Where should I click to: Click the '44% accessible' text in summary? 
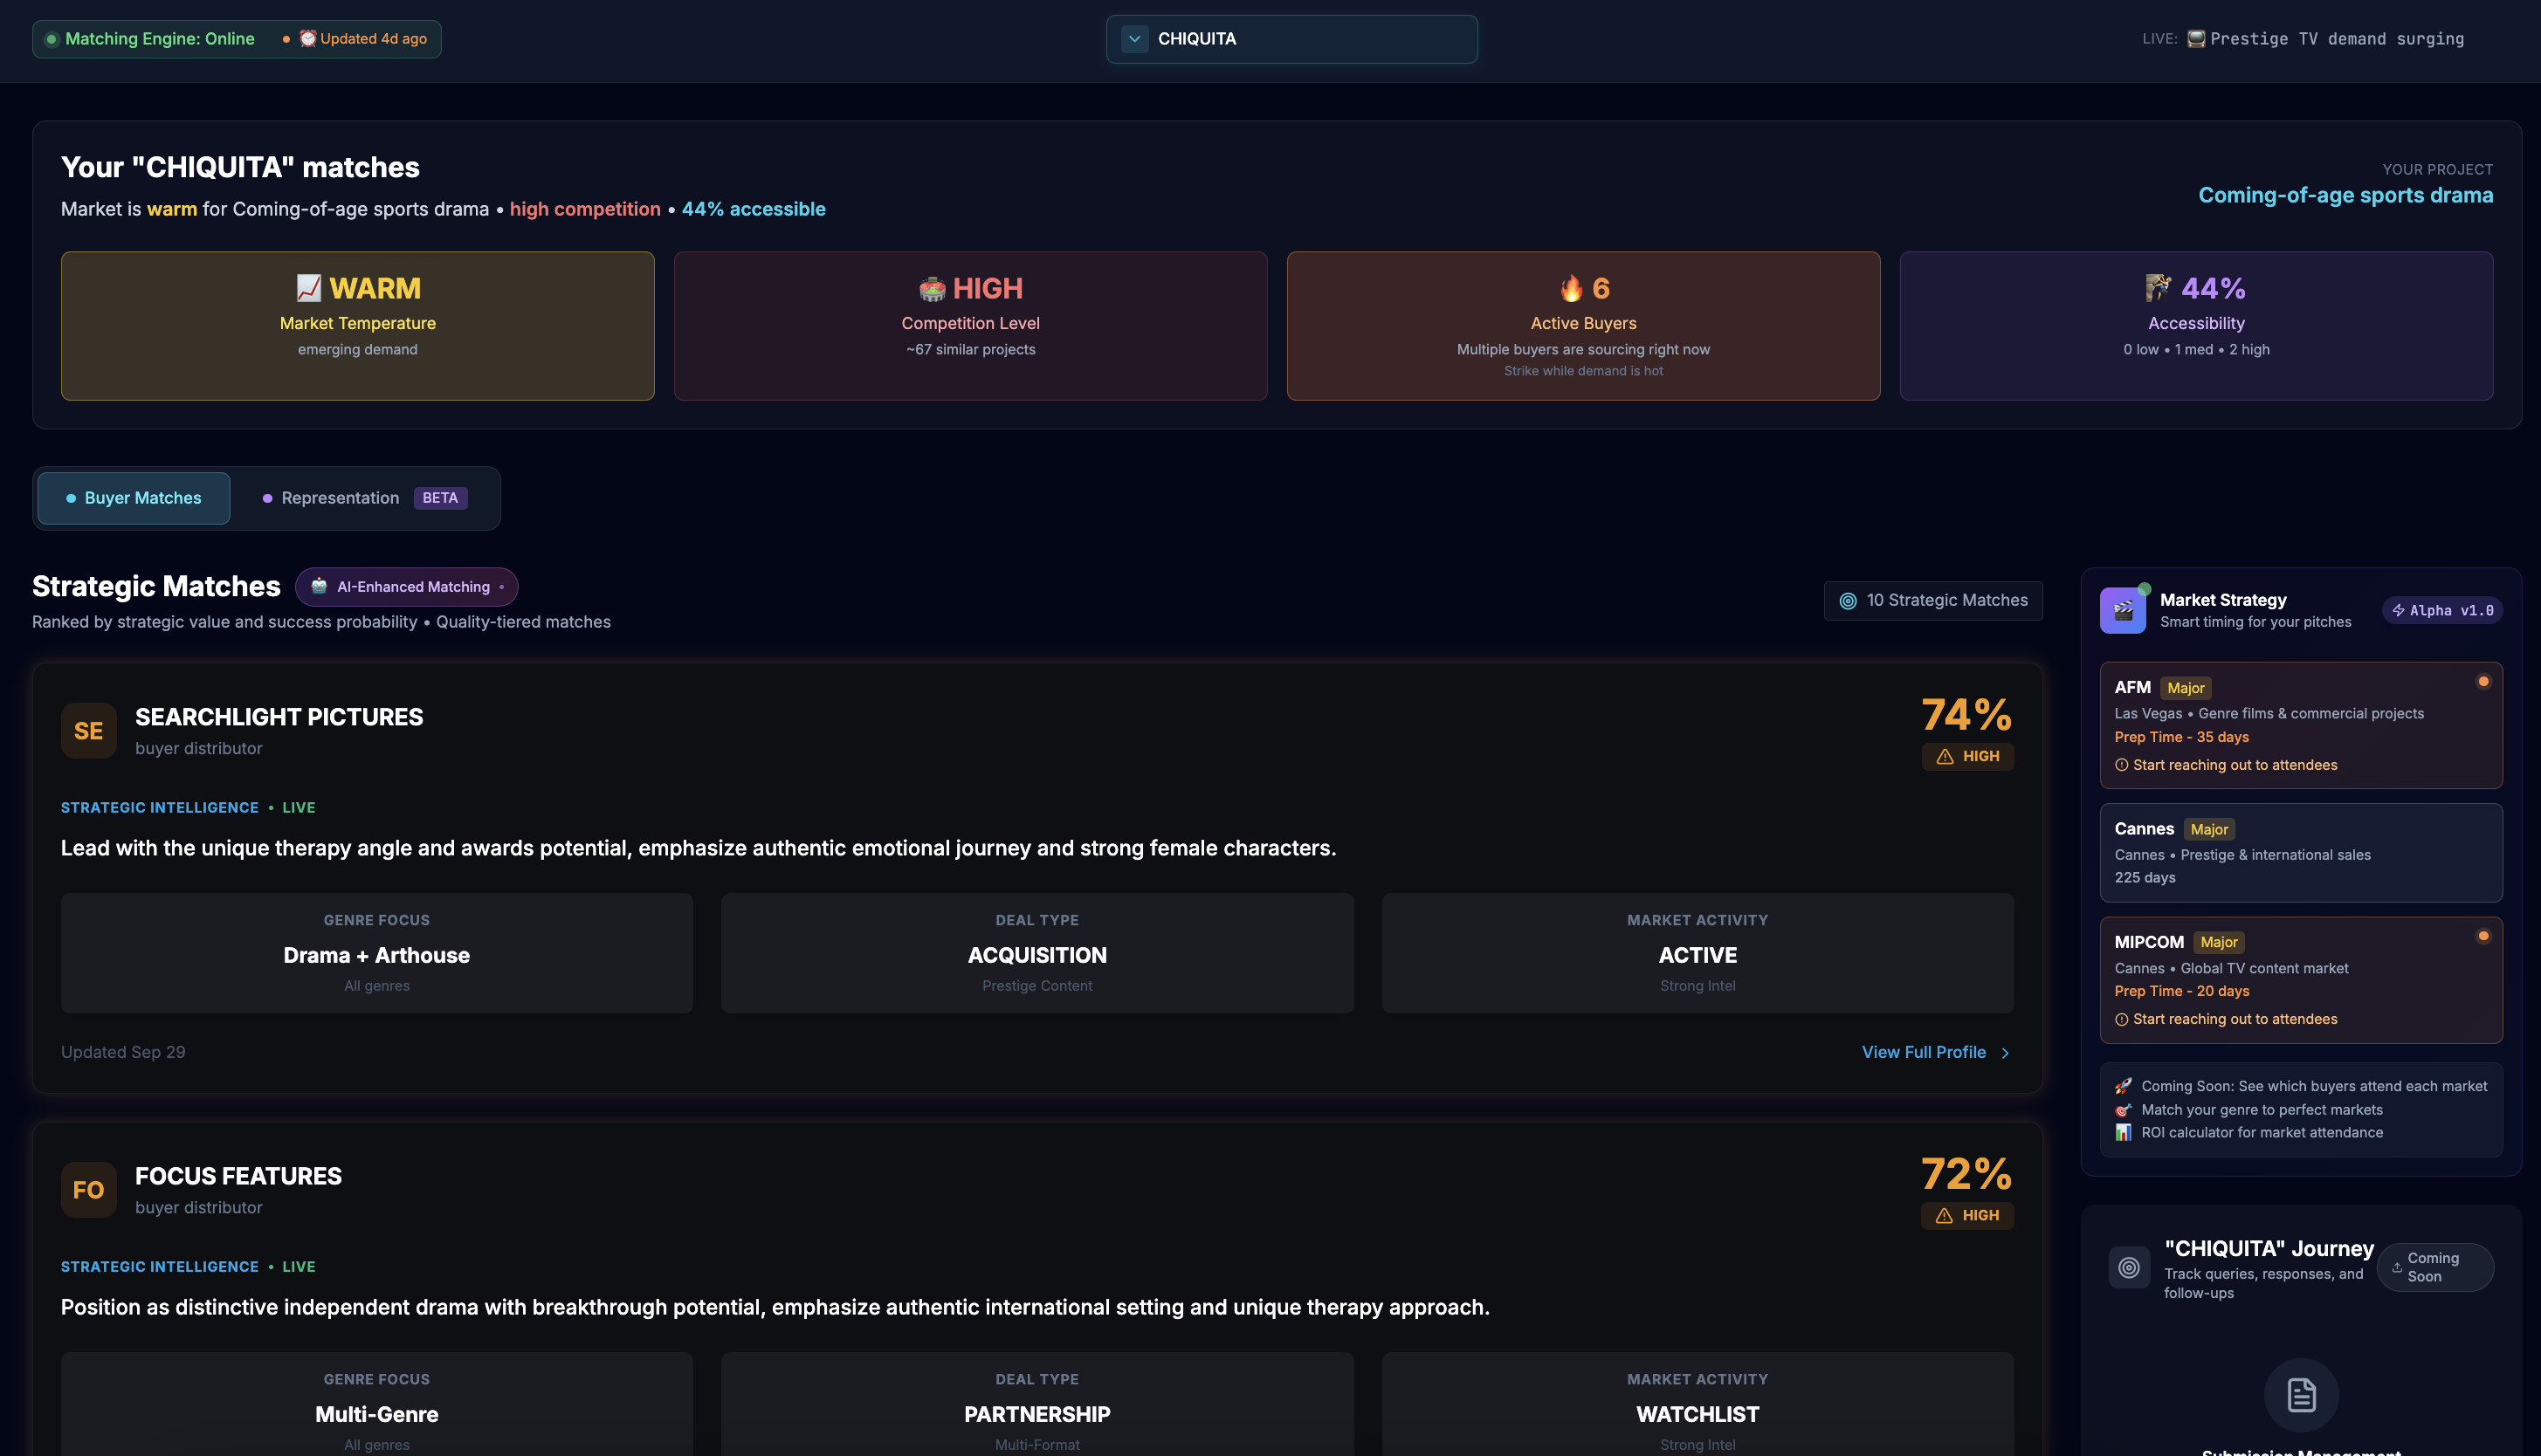[754, 209]
